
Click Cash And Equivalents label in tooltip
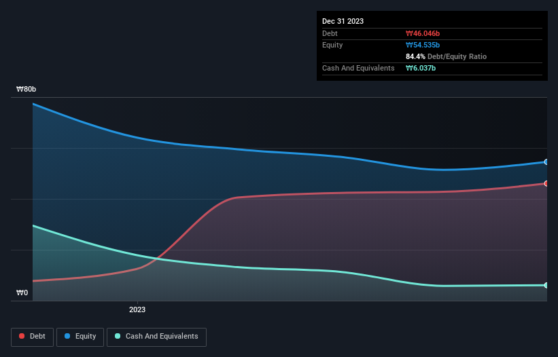(x=358, y=68)
